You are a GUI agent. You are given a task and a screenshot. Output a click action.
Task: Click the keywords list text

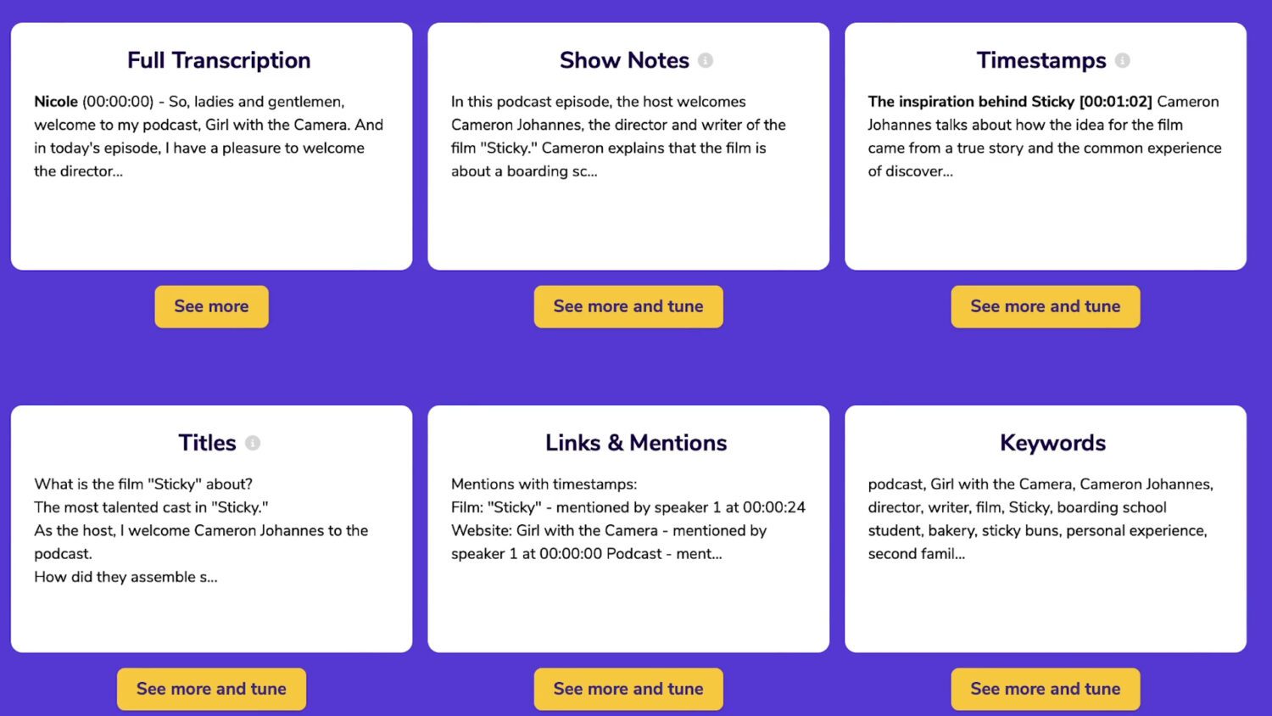point(1041,518)
